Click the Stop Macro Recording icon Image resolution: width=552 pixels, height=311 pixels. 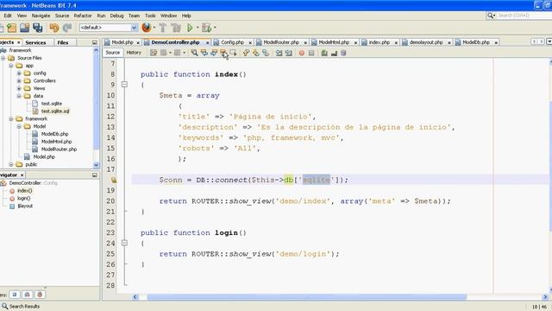click(x=311, y=53)
